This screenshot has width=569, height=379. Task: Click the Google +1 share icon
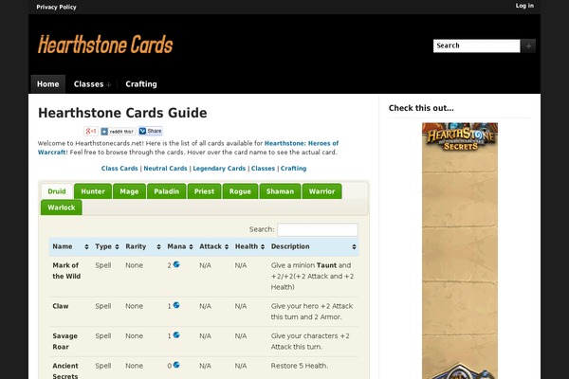click(91, 132)
